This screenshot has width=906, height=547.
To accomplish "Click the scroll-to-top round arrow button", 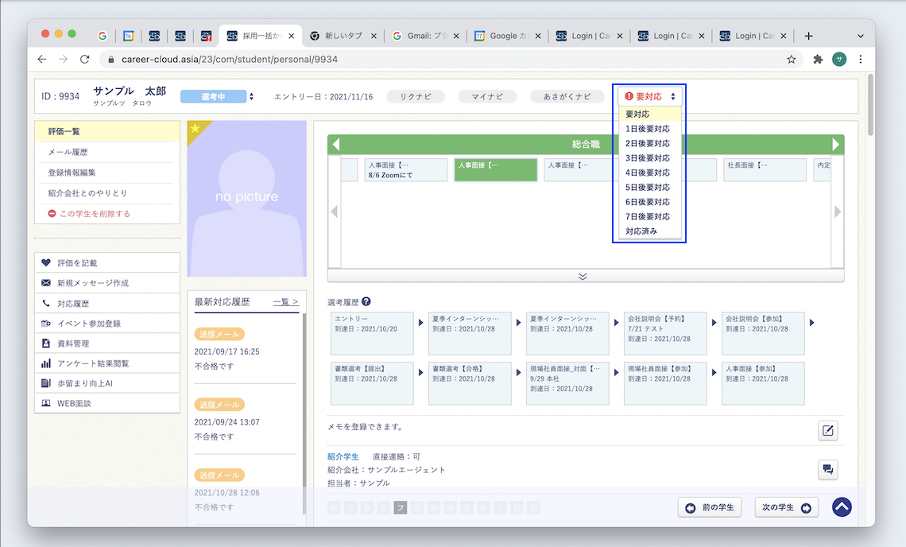I will pyautogui.click(x=842, y=507).
